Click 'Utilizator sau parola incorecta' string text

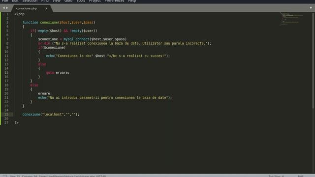coord(174,43)
